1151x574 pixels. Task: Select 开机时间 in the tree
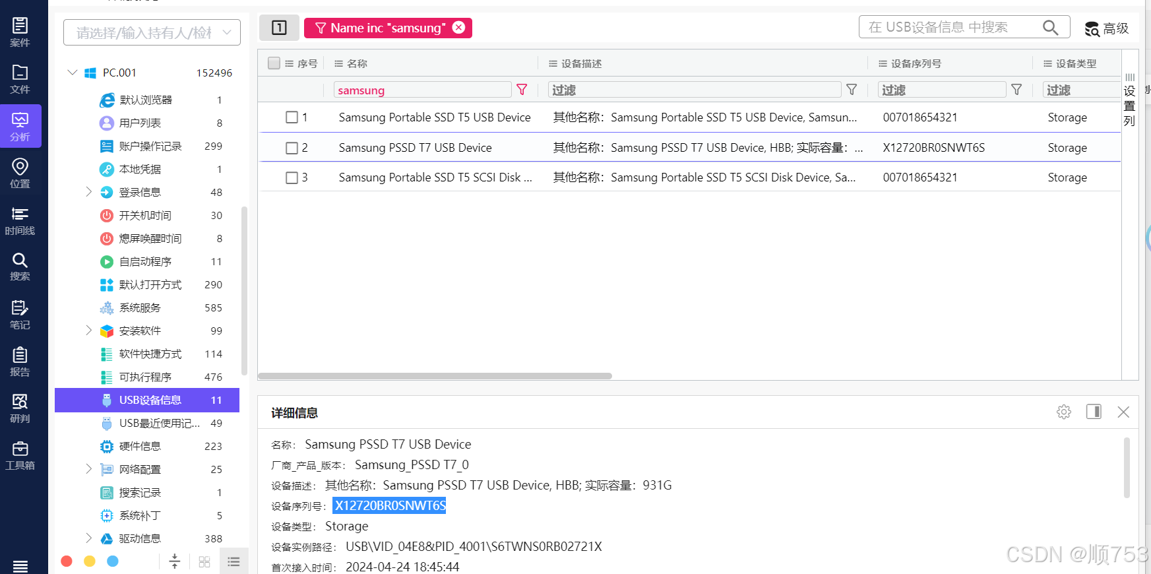[145, 215]
